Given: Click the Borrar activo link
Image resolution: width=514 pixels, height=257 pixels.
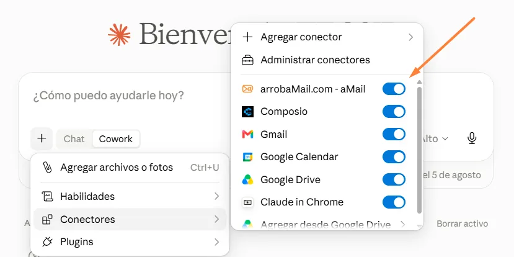Looking at the screenshot, I should pos(462,224).
